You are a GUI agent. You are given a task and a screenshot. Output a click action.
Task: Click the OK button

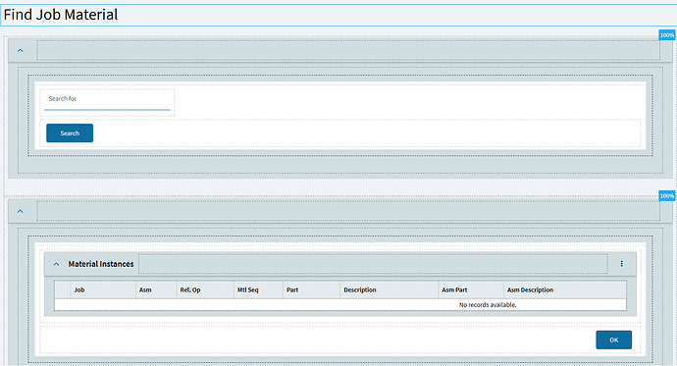pos(614,340)
